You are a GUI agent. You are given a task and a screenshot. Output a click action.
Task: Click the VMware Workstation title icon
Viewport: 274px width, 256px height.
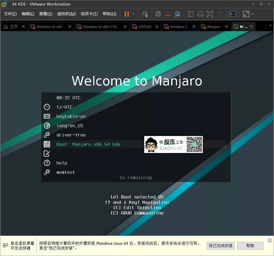point(4,4)
